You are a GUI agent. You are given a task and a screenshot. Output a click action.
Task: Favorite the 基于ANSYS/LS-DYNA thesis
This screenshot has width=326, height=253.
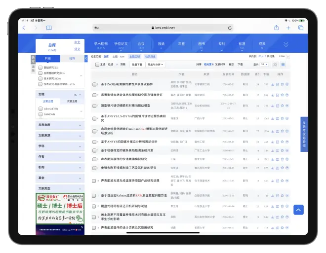point(282,118)
